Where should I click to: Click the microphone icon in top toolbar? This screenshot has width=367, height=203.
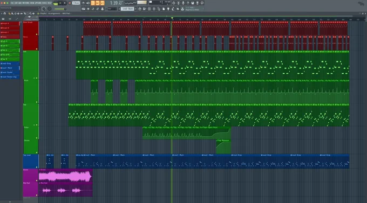[x=183, y=3]
